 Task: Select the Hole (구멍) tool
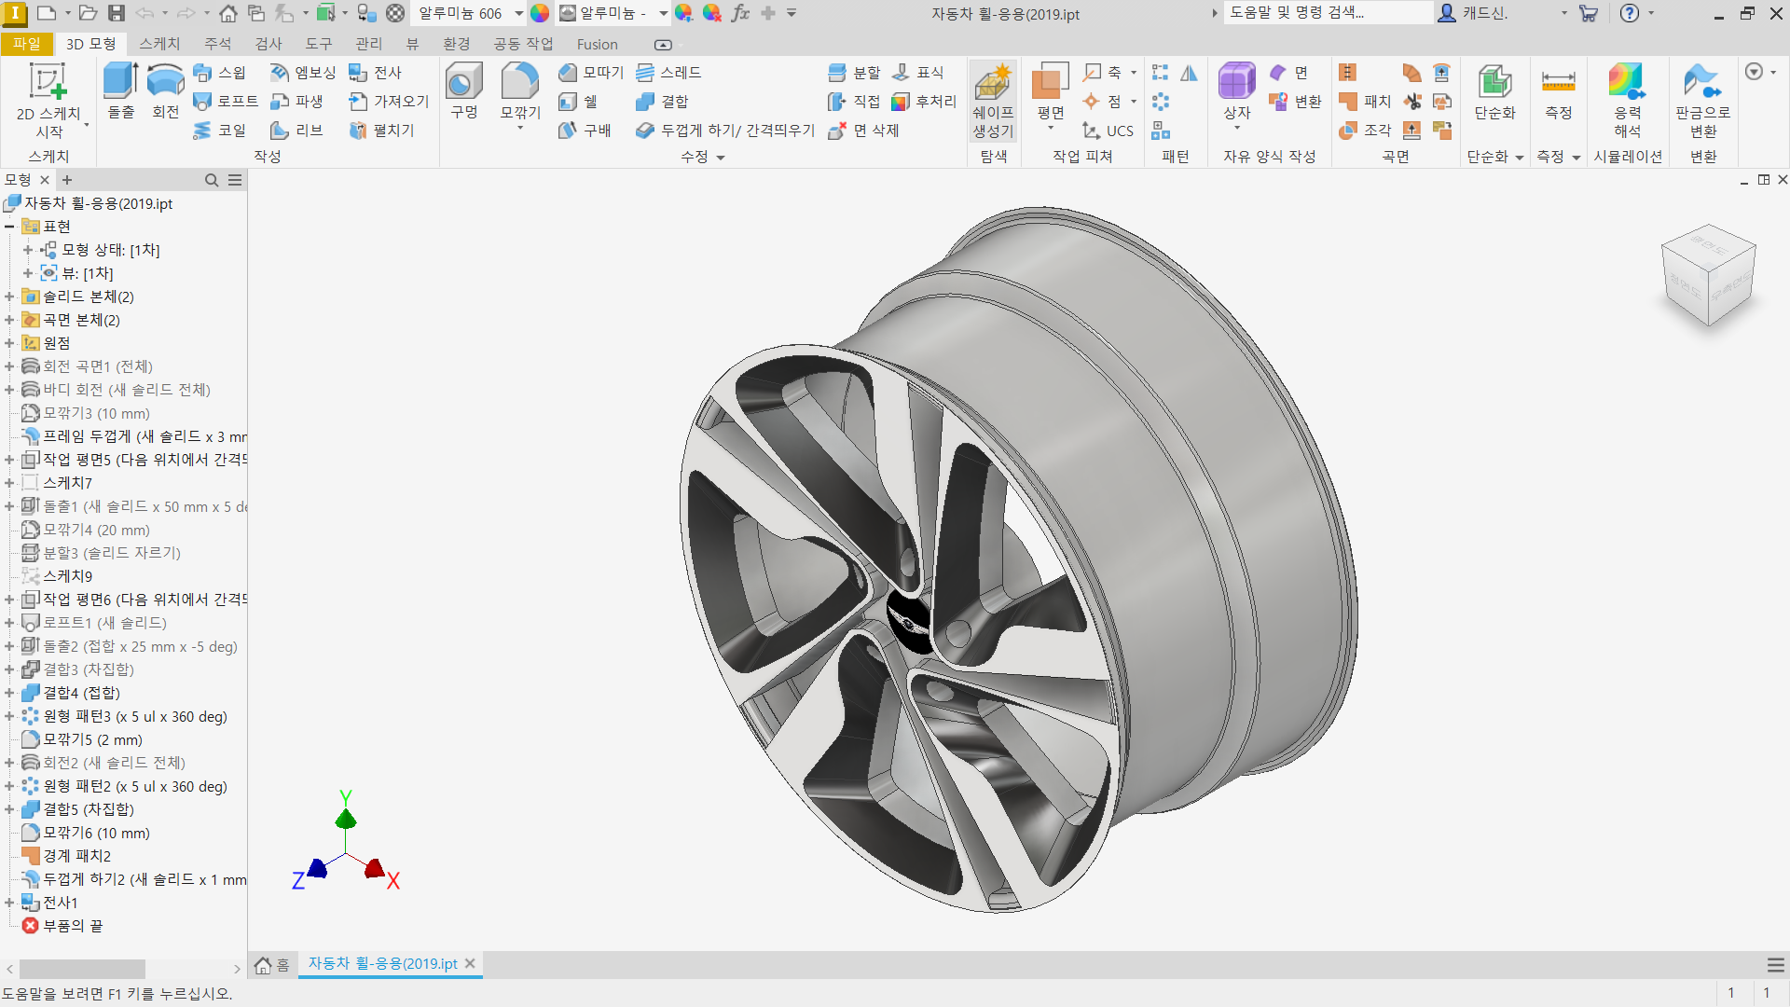tap(464, 91)
